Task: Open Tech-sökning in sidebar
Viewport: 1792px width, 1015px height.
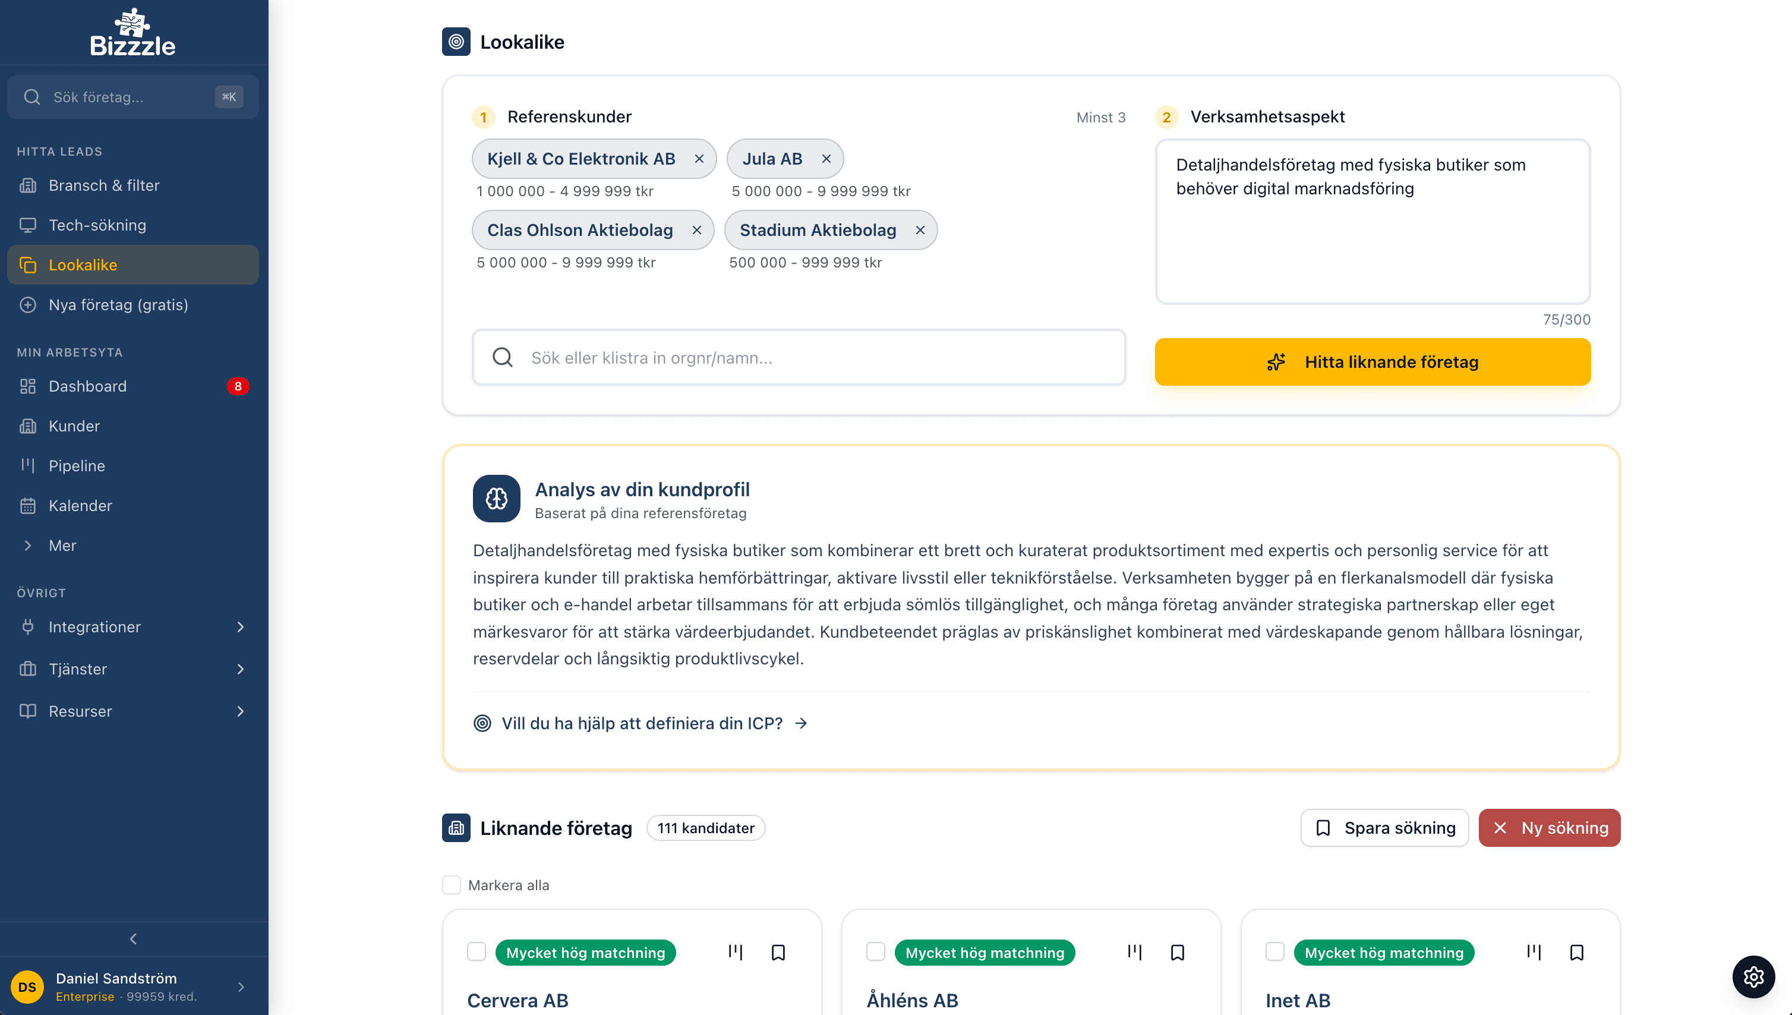Action: [97, 225]
